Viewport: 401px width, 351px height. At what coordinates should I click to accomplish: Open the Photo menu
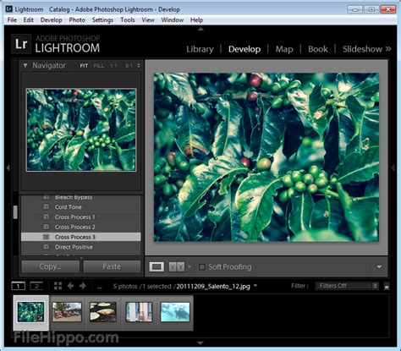pos(77,20)
